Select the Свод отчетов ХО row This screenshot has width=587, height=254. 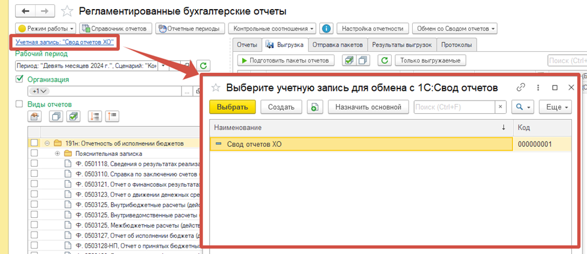(391, 144)
